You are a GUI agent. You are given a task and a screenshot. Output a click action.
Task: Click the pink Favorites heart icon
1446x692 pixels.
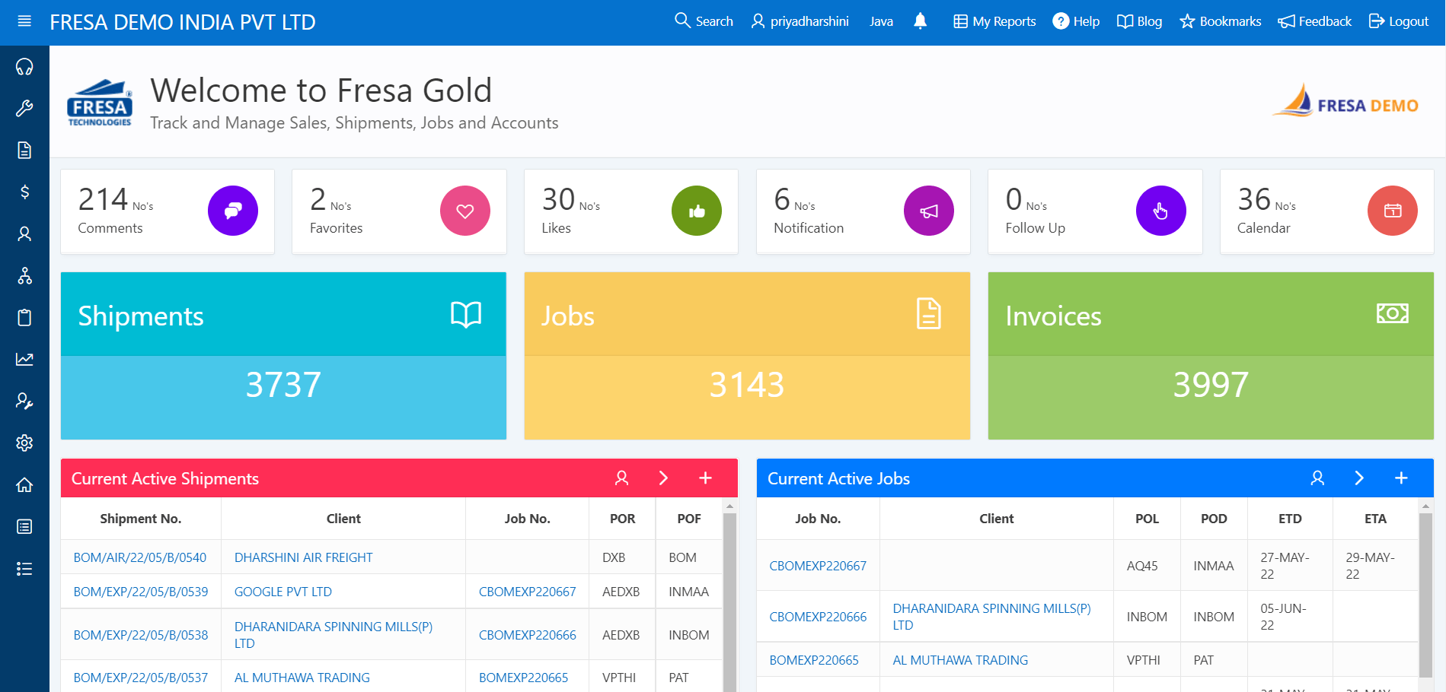point(465,211)
